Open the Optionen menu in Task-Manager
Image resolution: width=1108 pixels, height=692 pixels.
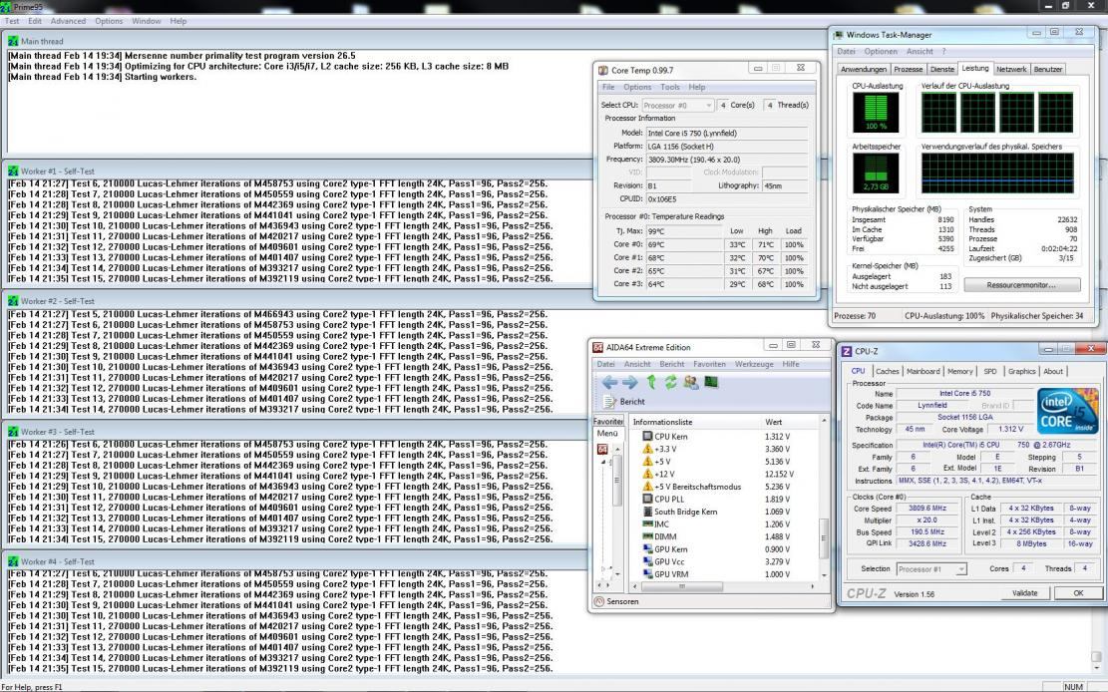[x=881, y=52]
